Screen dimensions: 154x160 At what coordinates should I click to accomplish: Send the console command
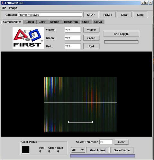coord(140,15)
